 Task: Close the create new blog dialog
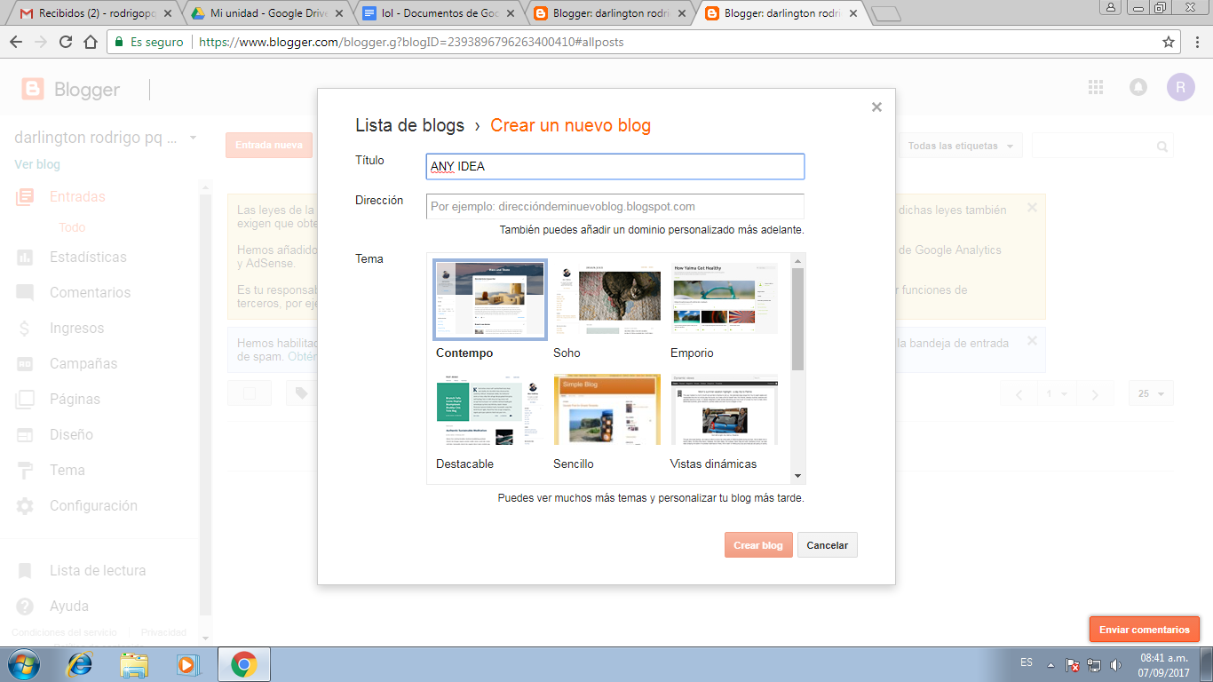point(876,107)
